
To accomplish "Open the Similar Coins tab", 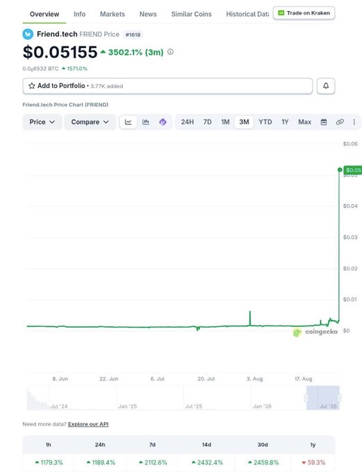I will click(x=191, y=14).
